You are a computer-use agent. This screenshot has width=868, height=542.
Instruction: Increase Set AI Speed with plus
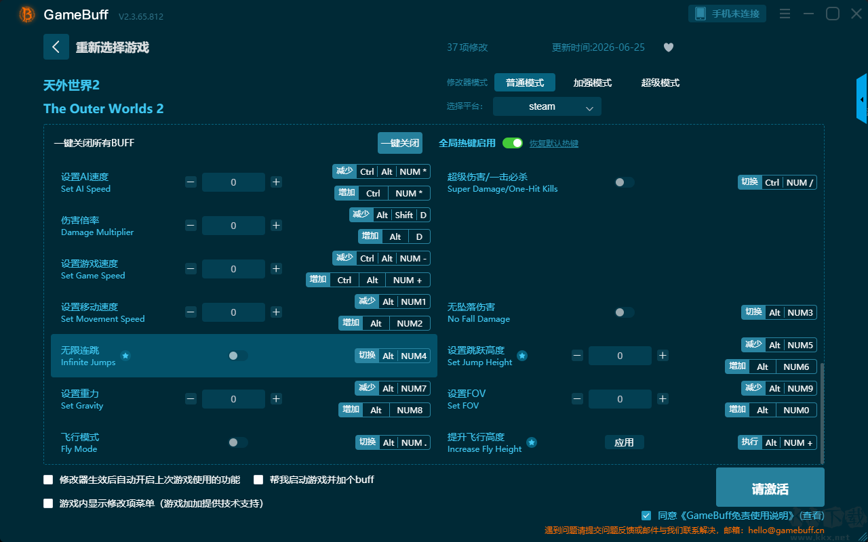276,182
